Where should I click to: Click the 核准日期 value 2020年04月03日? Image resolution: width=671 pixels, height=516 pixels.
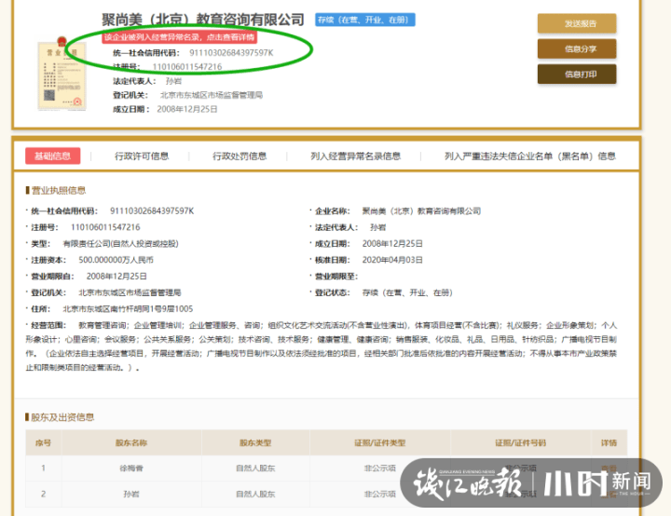coord(392,260)
